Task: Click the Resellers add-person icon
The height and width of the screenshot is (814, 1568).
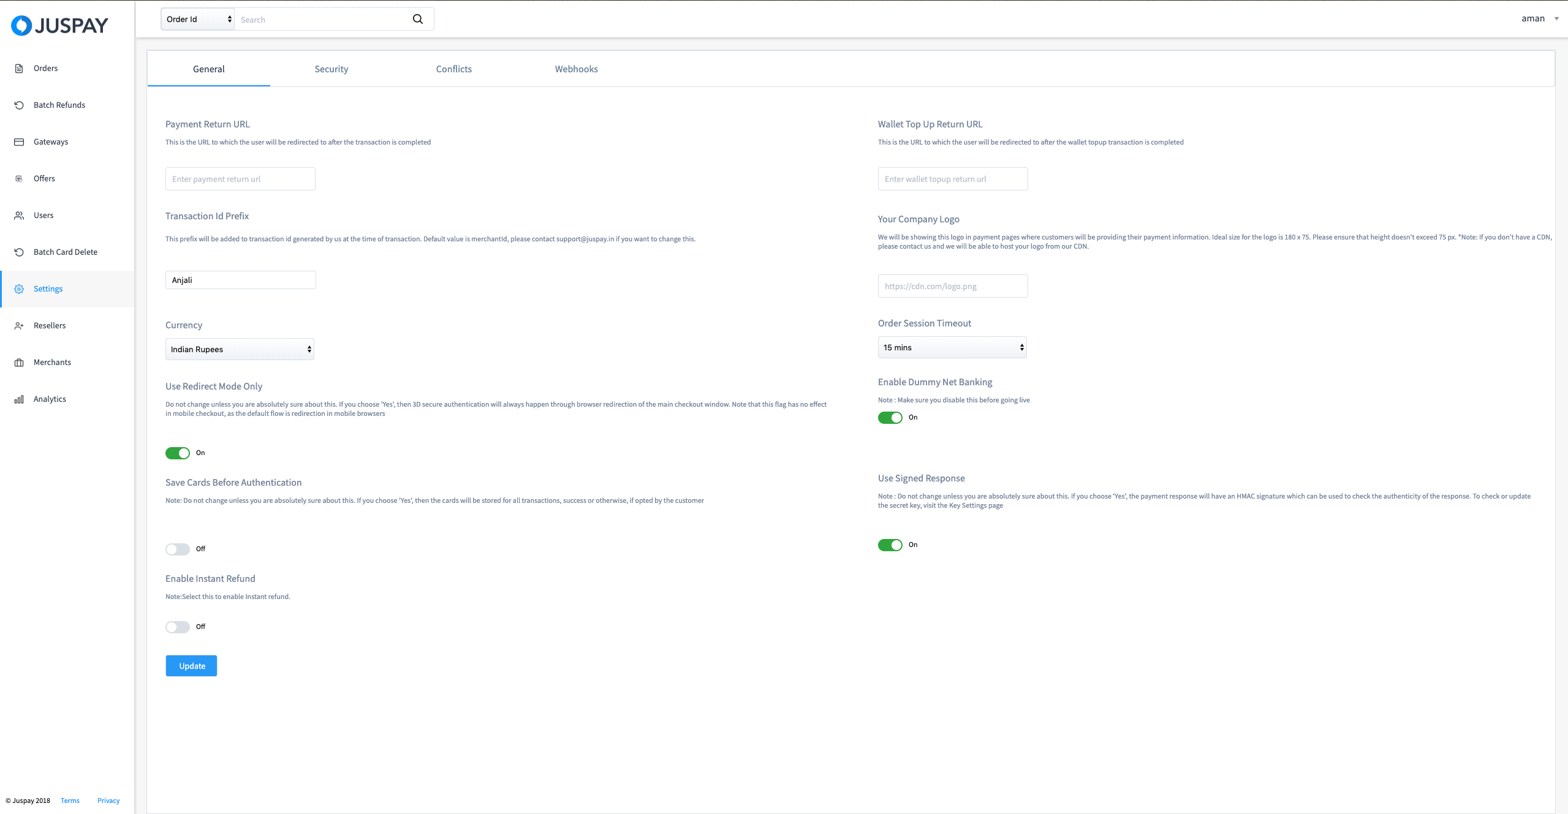Action: 19,326
